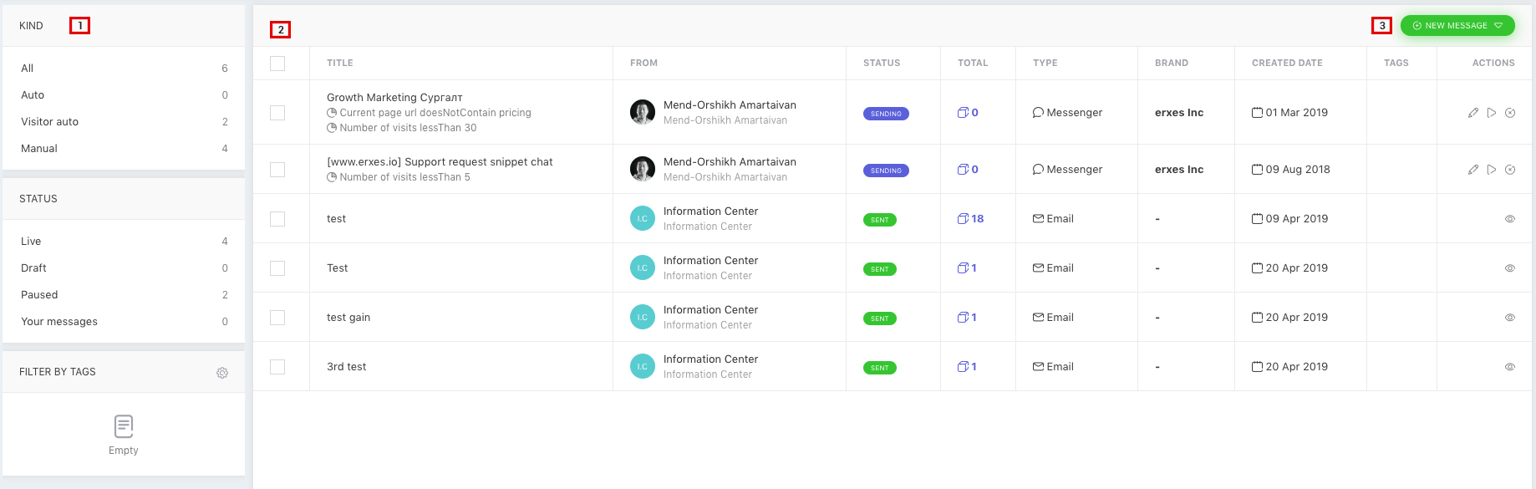The image size is (1536, 489).
Task: Filter status by Live
Action: tap(124, 242)
